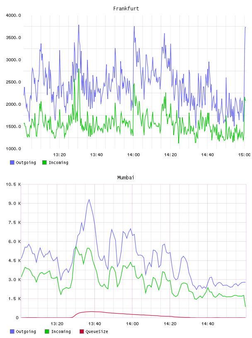
Task: Click the 4.5 K y-axis label in Mumbai
Action: 15,261
